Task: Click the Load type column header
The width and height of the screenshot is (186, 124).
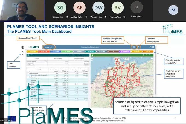Action: point(37,59)
